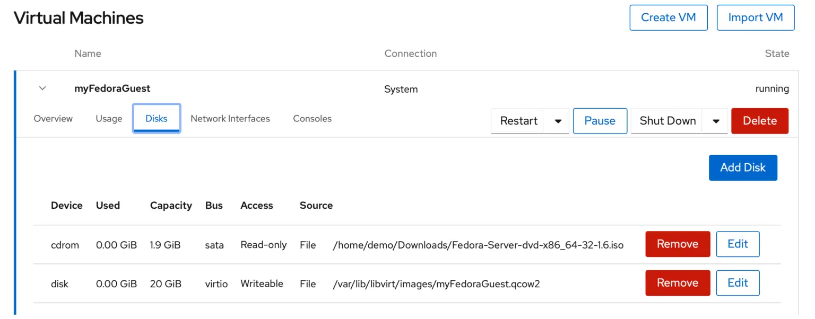The image size is (815, 319).
Task: Click the Import VM button
Action: tap(756, 17)
